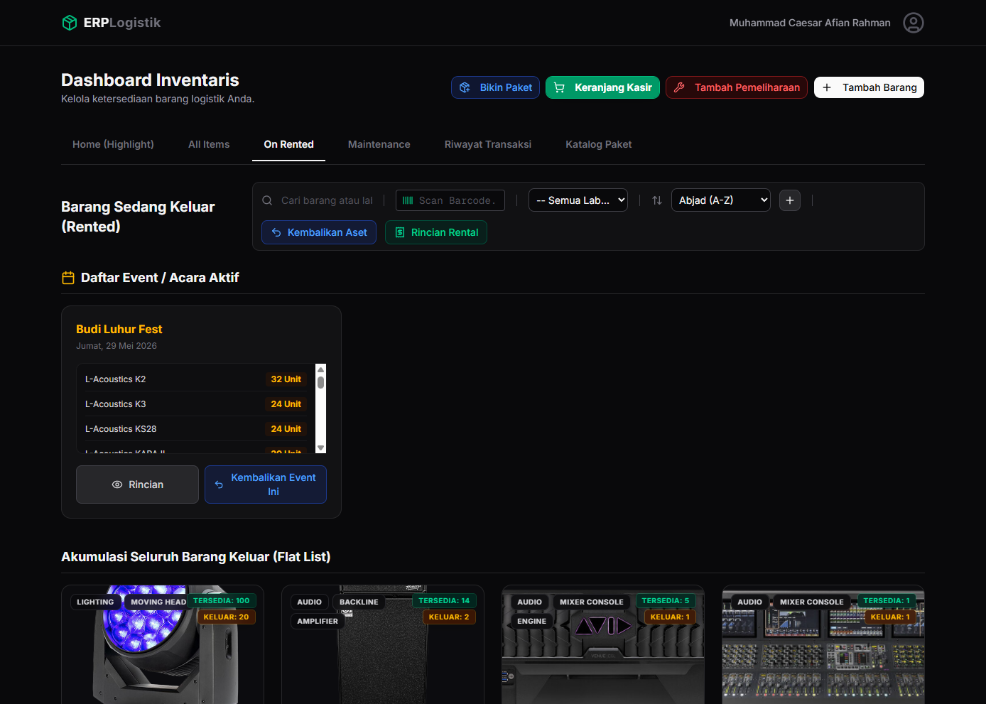Click the KELUAR: 2 badge
This screenshot has width=986, height=704.
click(449, 617)
